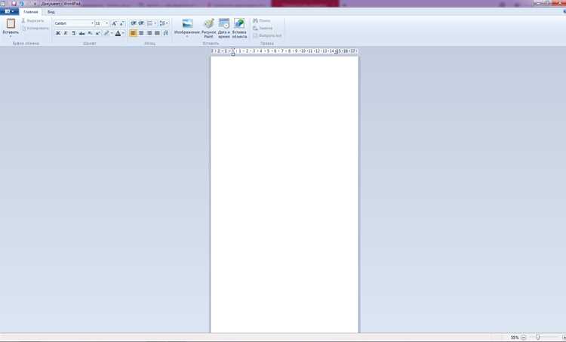Open the font color dropdown arrow
The height and width of the screenshot is (342, 566).
[x=123, y=33]
